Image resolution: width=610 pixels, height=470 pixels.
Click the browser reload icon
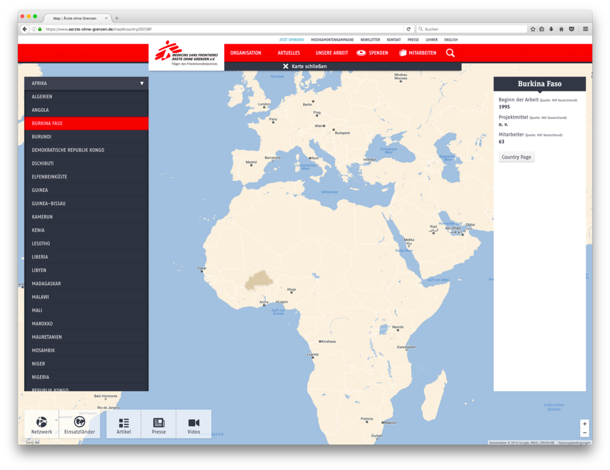point(409,29)
